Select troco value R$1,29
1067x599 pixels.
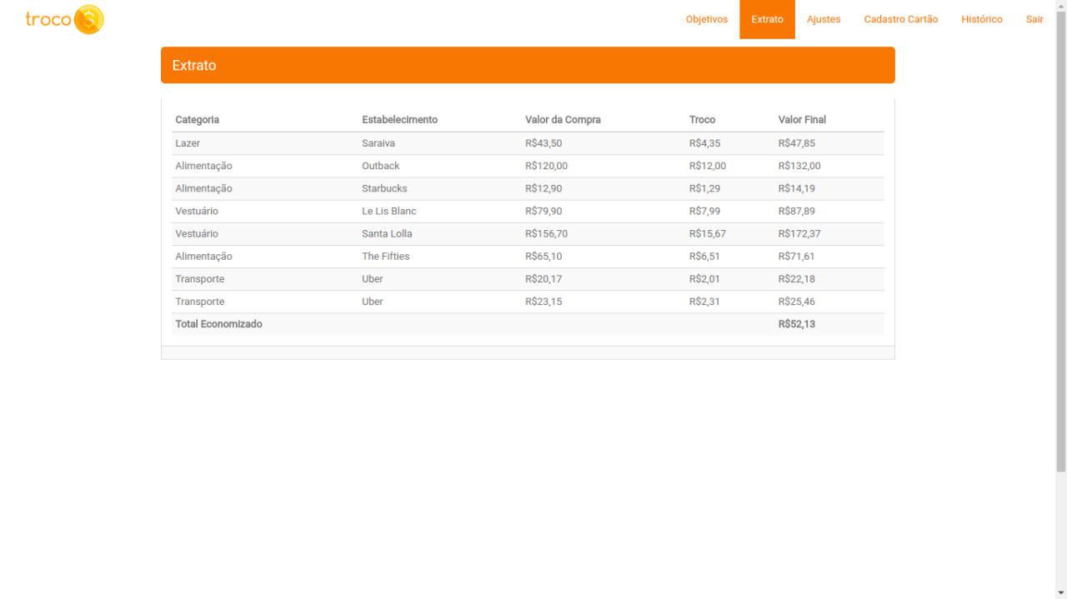704,188
